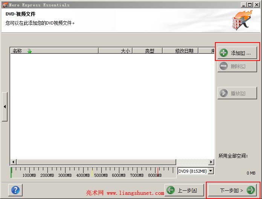Click the red marker near 8000MB
This screenshot has height=199, width=262.
tap(158, 172)
